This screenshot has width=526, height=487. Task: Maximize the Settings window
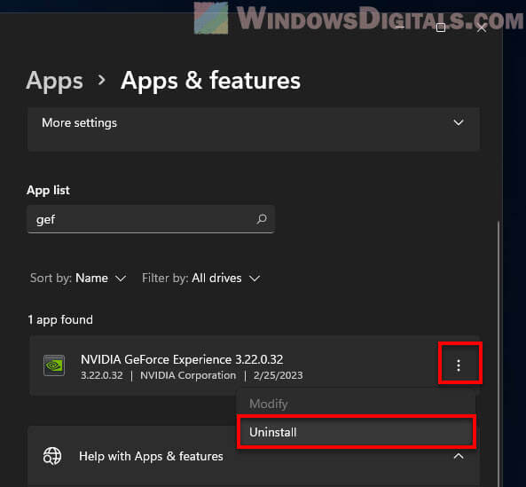click(441, 27)
